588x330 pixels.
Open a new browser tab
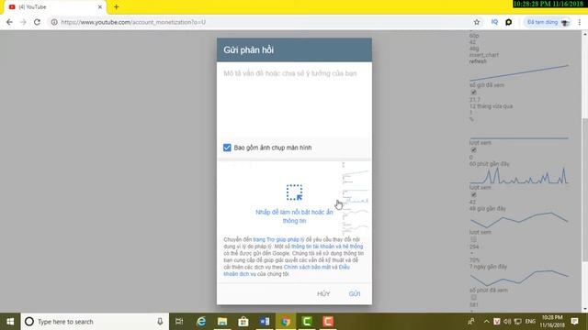(x=117, y=6)
